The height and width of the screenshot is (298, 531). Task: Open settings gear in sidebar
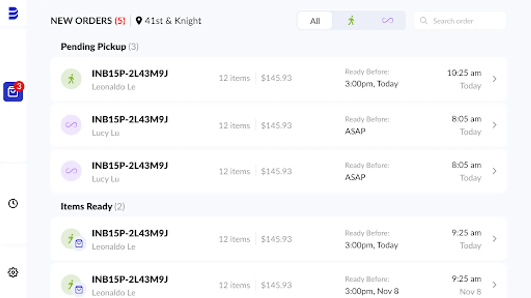[x=13, y=273]
